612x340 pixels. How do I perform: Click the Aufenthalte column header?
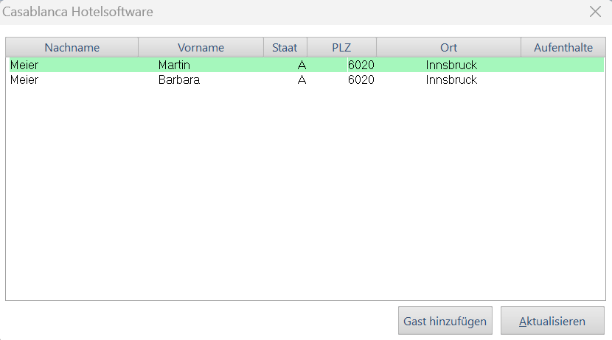[563, 47]
